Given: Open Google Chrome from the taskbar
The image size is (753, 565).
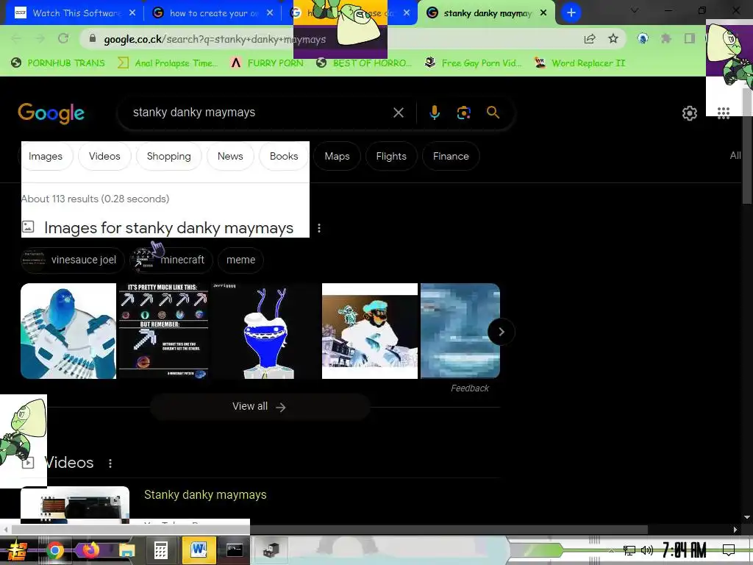Looking at the screenshot, I should pyautogui.click(x=54, y=550).
